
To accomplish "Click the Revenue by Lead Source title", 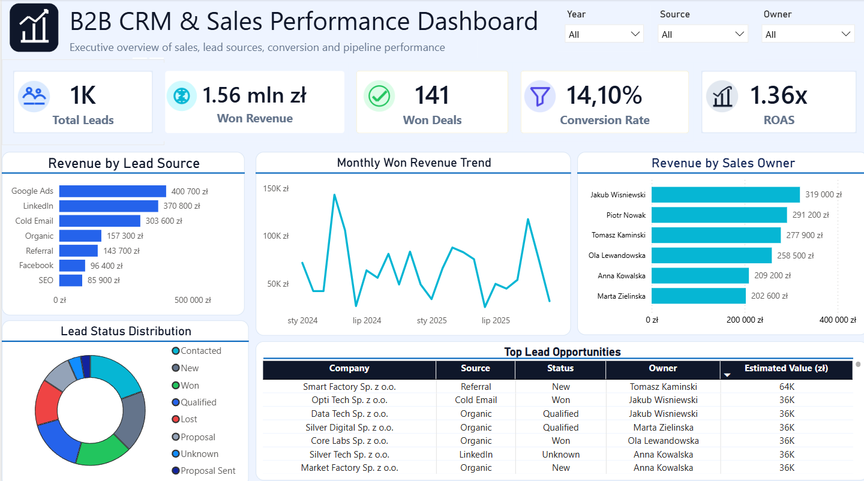I will click(124, 164).
